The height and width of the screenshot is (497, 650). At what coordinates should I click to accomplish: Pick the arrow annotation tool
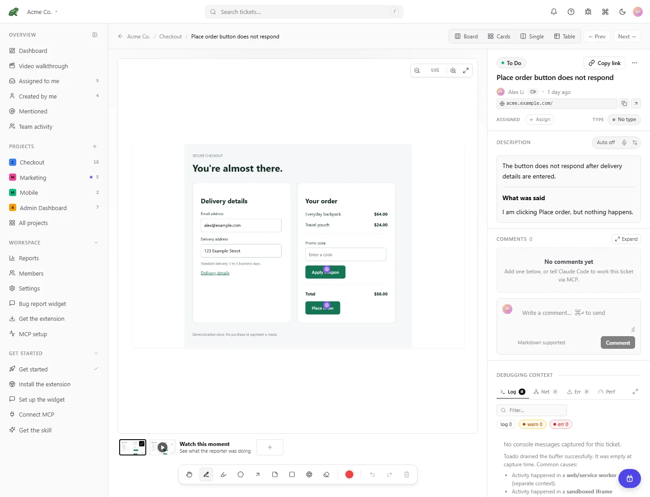(258, 474)
